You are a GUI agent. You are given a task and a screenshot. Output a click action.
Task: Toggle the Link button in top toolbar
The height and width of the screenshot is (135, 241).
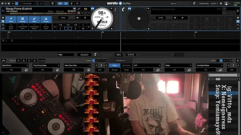tap(41, 3)
